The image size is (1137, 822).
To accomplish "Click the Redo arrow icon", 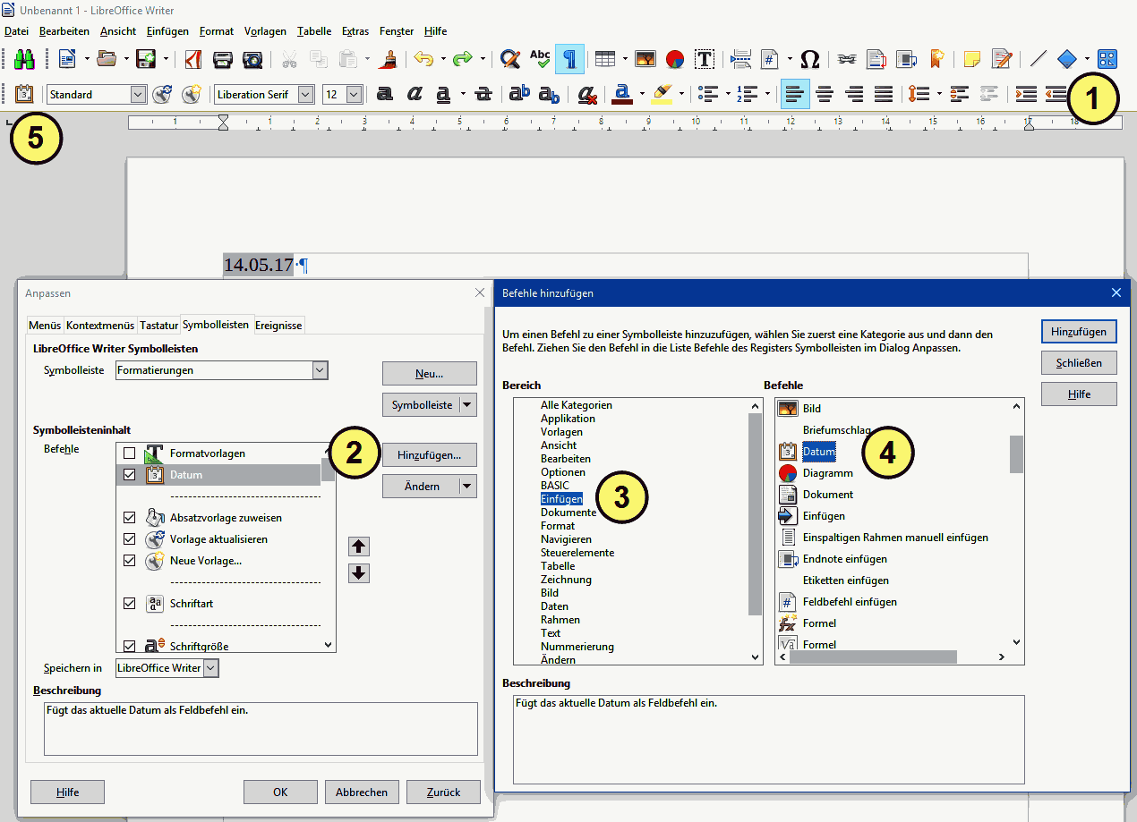I will (x=462, y=59).
